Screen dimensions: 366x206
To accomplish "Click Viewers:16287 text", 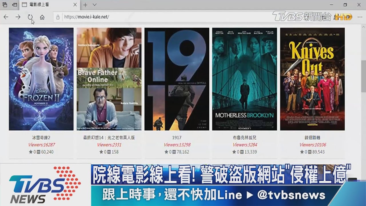I will [x=41, y=145].
